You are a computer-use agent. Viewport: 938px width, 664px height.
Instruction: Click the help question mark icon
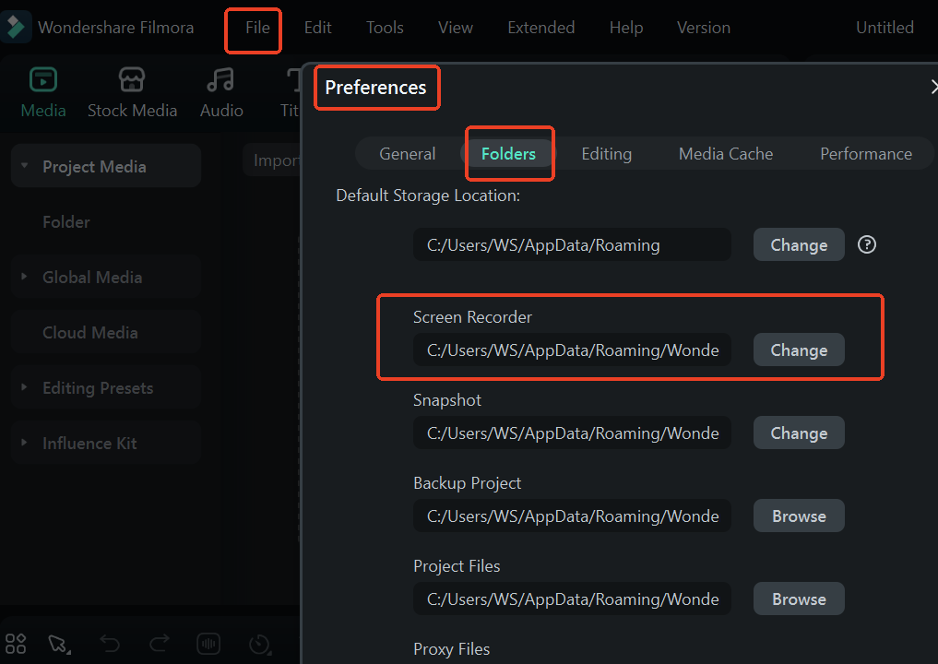(x=866, y=244)
